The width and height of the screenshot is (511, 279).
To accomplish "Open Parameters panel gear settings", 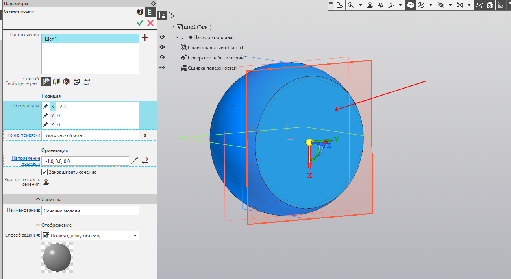I will click(x=153, y=4).
